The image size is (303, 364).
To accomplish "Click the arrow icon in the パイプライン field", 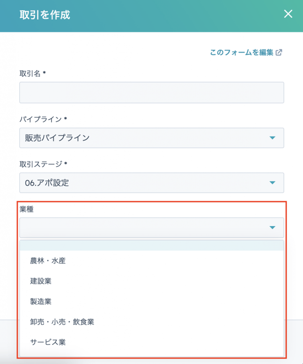I will [x=273, y=138].
